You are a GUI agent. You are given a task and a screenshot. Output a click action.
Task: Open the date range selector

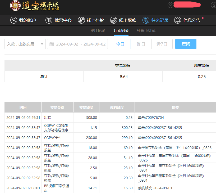[x=77, y=44]
